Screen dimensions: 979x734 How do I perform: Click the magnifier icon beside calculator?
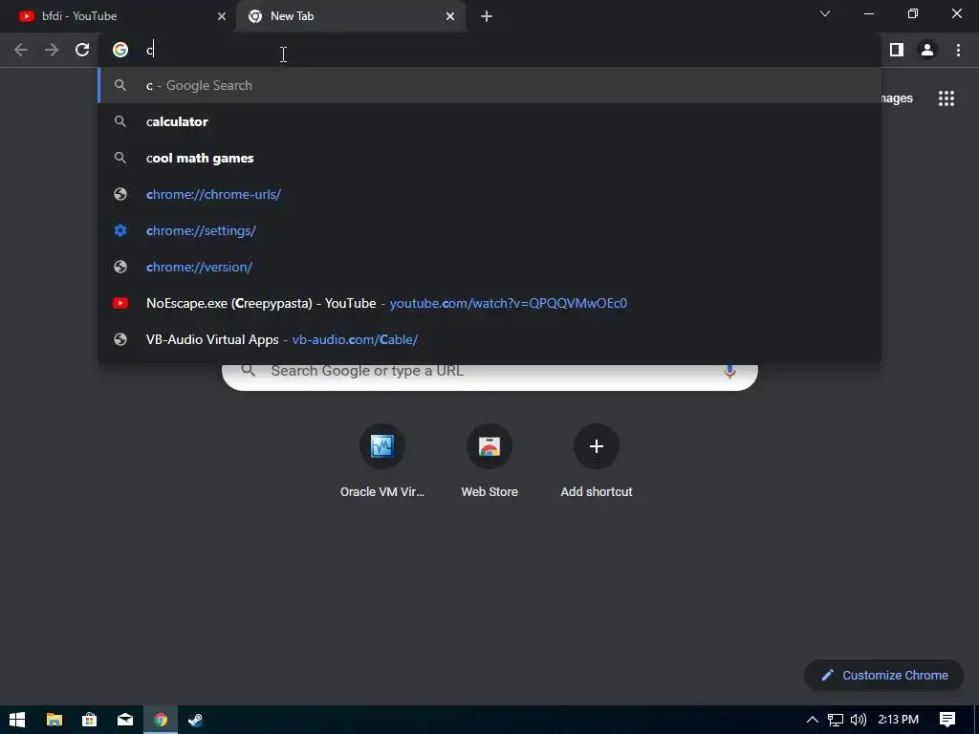pos(120,121)
